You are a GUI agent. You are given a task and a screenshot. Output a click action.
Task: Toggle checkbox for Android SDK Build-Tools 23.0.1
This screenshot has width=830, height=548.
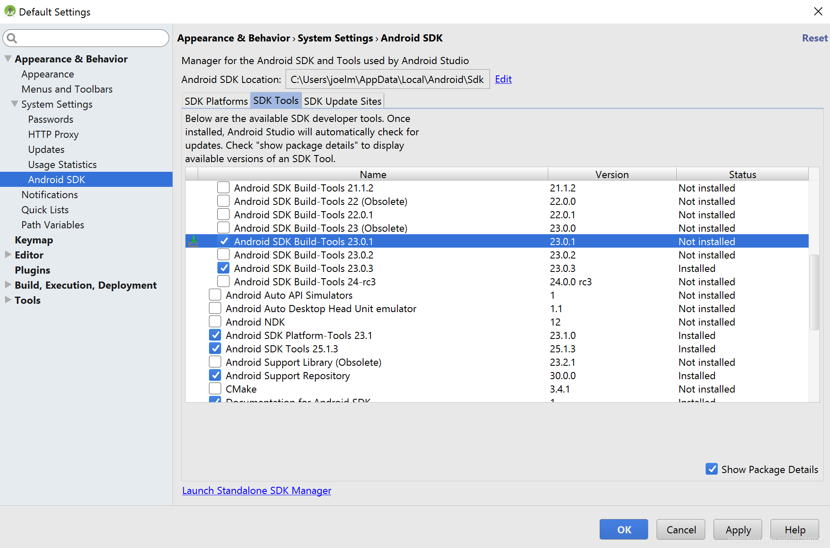tap(223, 241)
